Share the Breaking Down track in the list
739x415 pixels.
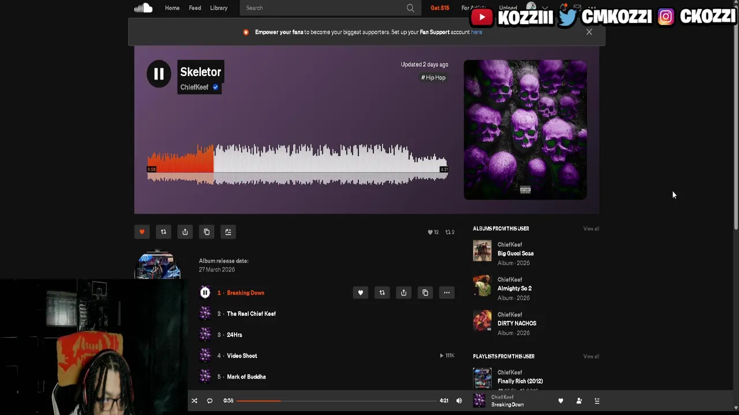click(x=404, y=293)
